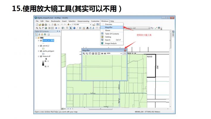Collapse the historic.tif layer tree node
The image size is (211, 119).
39,56
